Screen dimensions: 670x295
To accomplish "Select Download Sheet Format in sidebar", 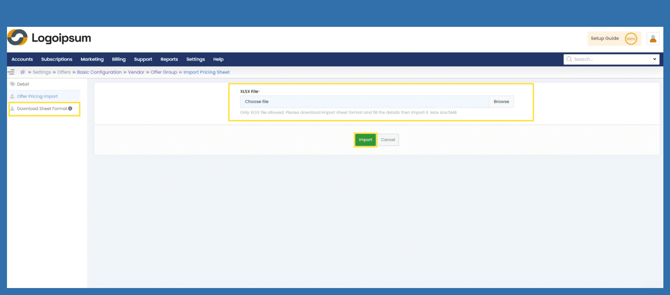I will pyautogui.click(x=42, y=108).
